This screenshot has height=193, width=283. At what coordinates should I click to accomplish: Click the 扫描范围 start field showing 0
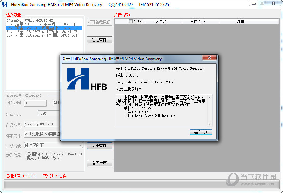click(35, 103)
